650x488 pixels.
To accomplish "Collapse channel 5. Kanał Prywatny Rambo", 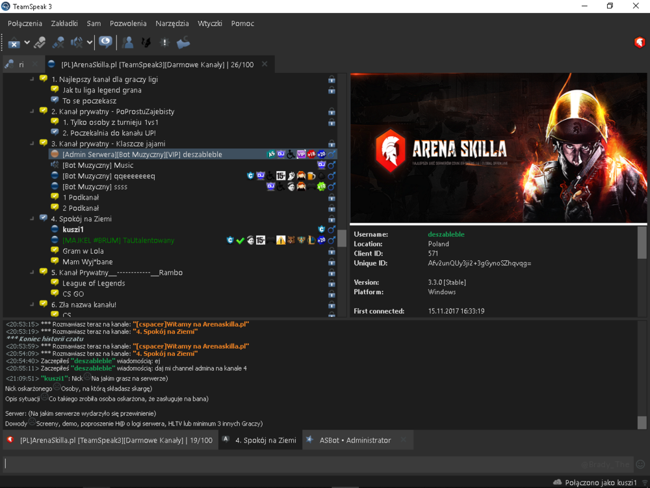I will pyautogui.click(x=32, y=272).
